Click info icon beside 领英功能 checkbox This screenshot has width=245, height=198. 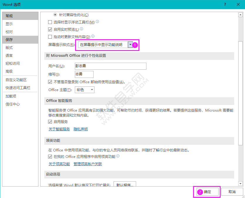tap(118, 156)
